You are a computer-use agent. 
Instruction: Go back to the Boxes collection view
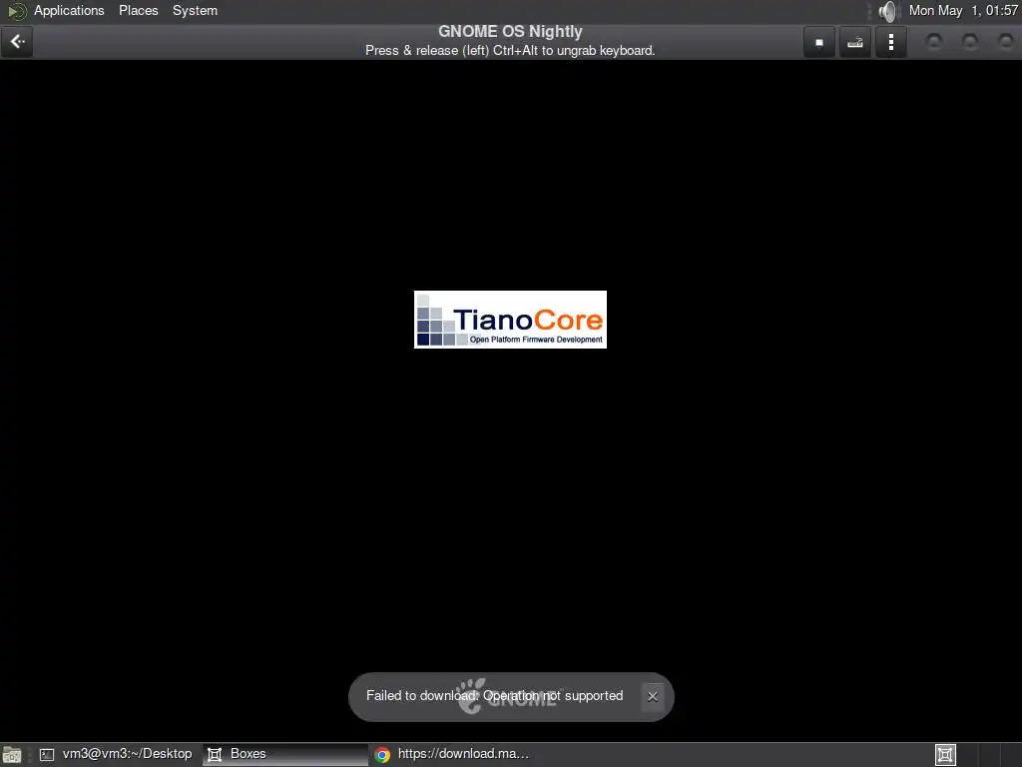click(x=17, y=42)
